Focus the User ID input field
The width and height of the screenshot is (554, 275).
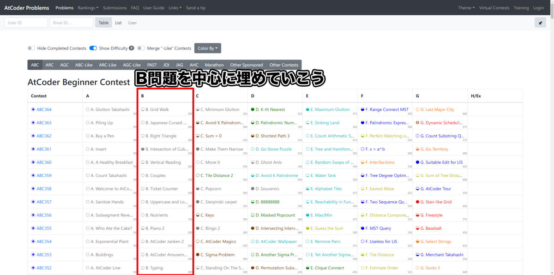click(x=26, y=23)
